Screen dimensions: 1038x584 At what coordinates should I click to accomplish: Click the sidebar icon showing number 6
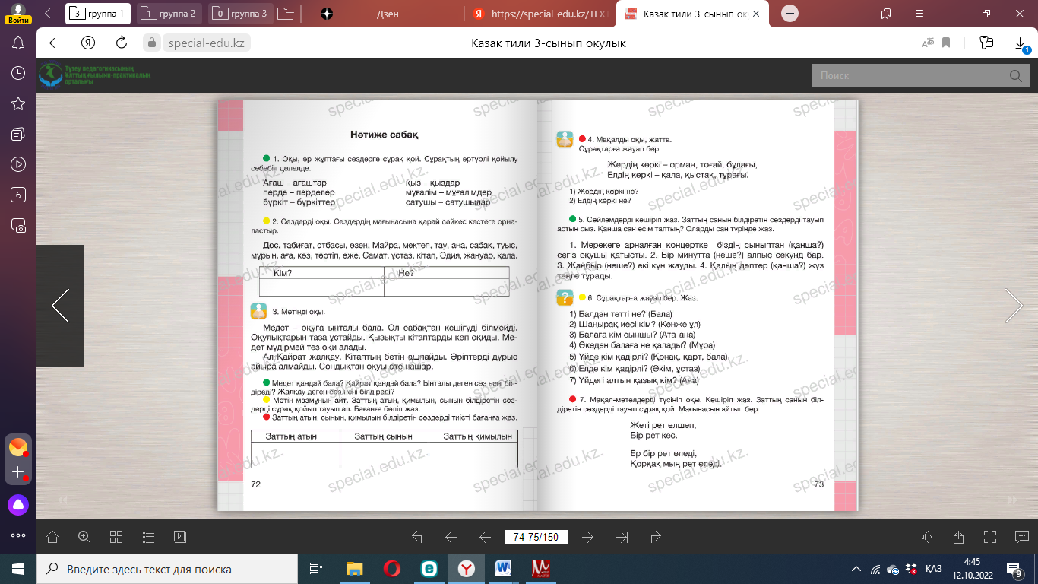click(18, 195)
